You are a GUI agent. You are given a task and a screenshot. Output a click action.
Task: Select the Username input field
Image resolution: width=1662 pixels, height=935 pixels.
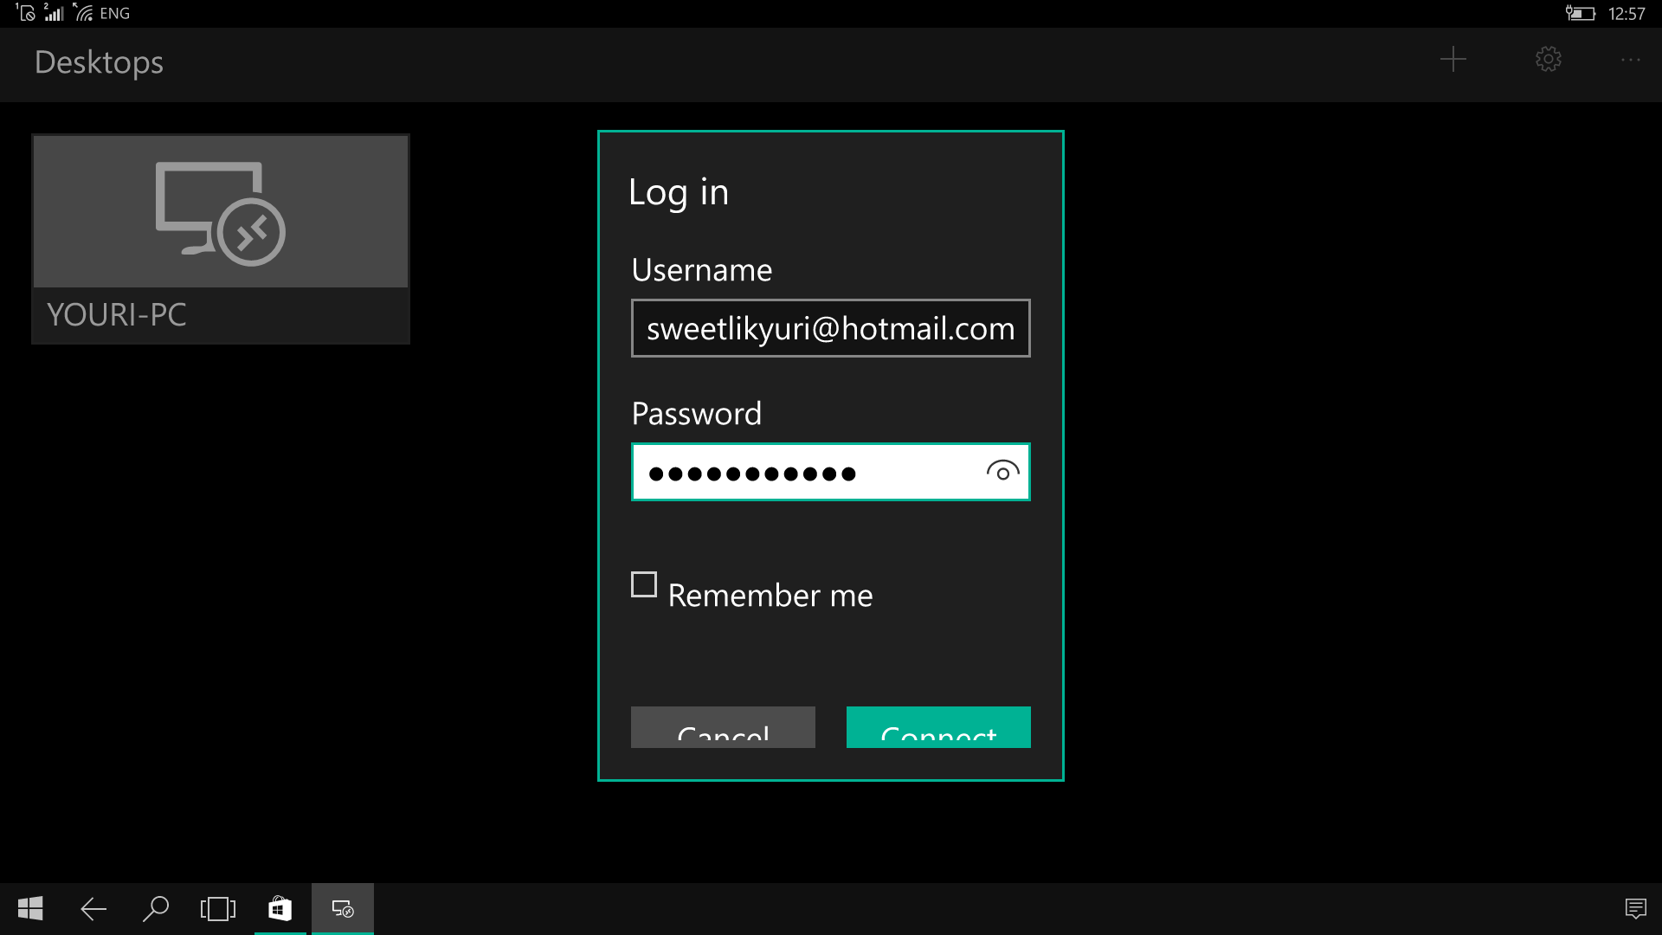pyautogui.click(x=830, y=327)
